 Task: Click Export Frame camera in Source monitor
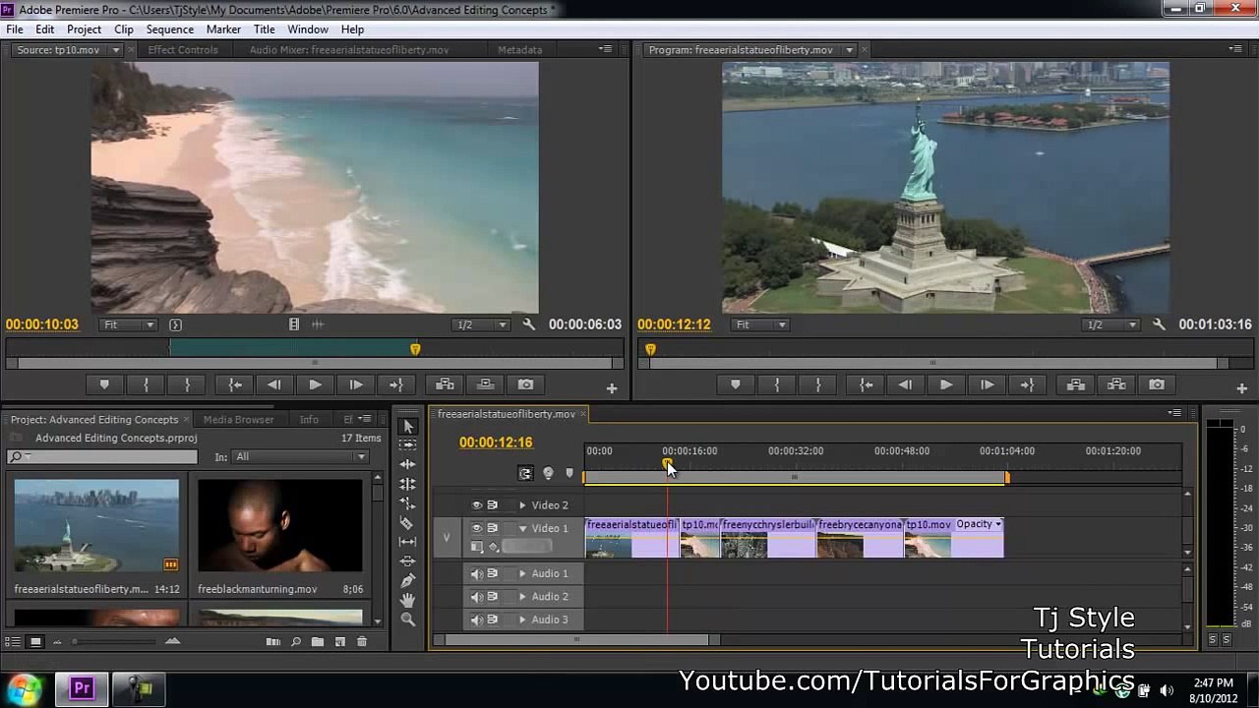tap(526, 384)
